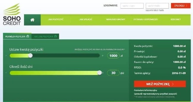Focus the password input field

tap(157, 6)
